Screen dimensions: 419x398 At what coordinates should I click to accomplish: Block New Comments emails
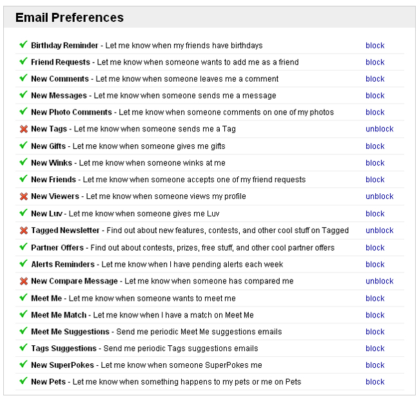[375, 79]
